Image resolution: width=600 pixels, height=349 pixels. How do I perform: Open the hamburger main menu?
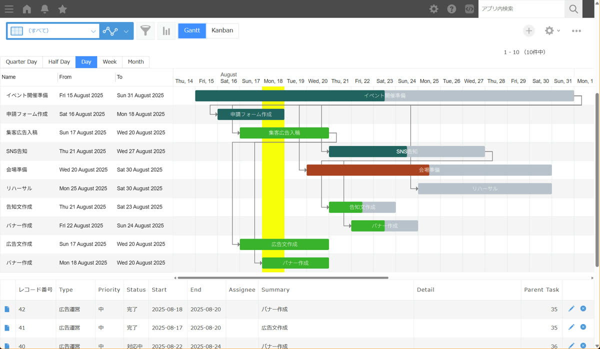[x=9, y=9]
